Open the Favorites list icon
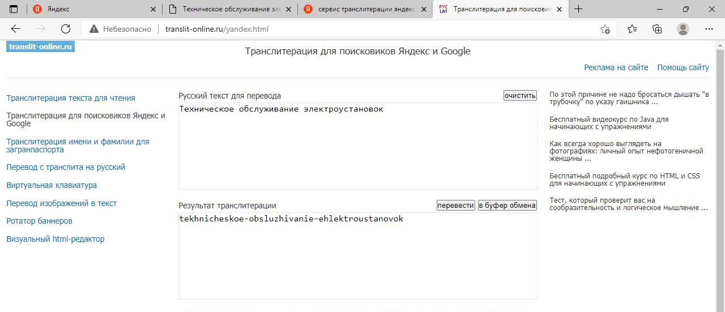The width and height of the screenshot is (725, 312). [632, 29]
